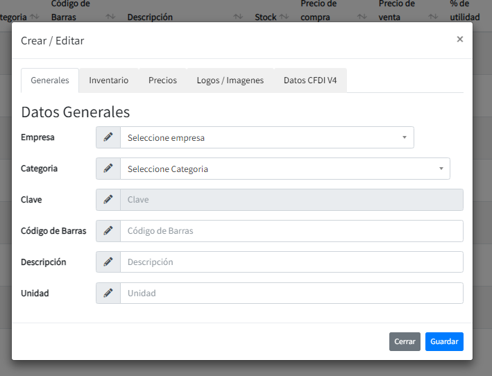Close the Crear / Editar dialog
Viewport: 492px width, 376px height.
point(459,40)
